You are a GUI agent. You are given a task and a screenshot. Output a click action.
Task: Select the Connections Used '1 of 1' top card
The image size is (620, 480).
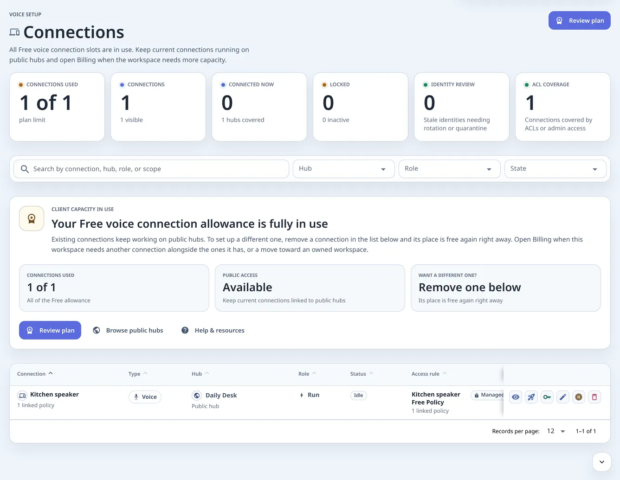(57, 107)
